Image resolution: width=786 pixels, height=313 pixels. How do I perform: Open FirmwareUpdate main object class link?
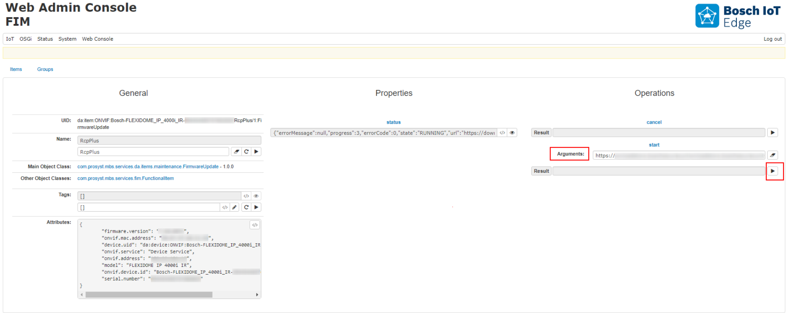(148, 167)
